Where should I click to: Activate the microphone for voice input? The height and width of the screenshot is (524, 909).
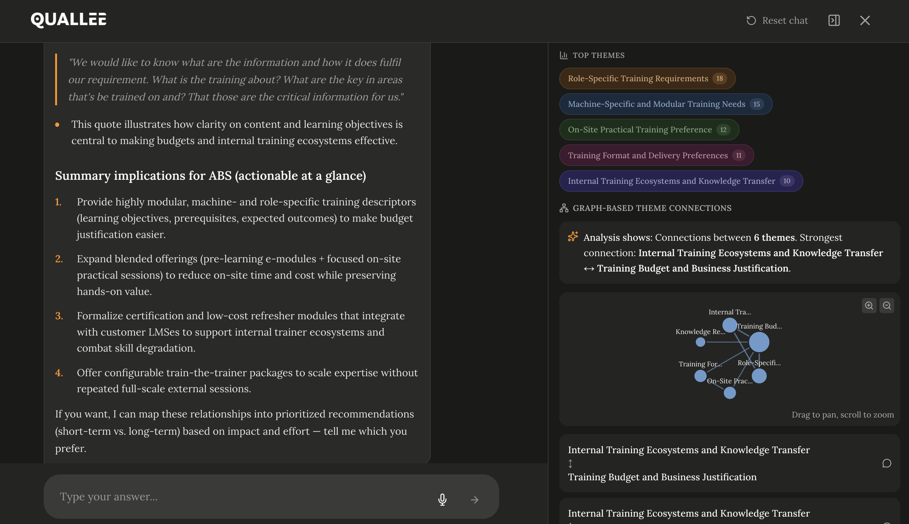[442, 500]
